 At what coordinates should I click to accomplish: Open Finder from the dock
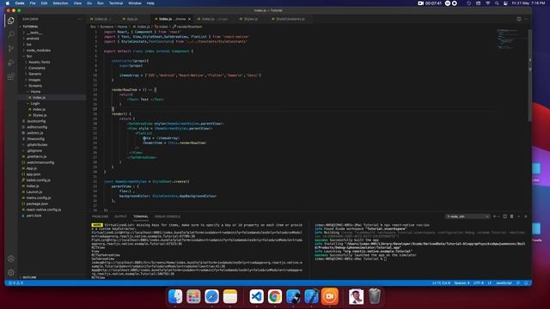point(175,296)
